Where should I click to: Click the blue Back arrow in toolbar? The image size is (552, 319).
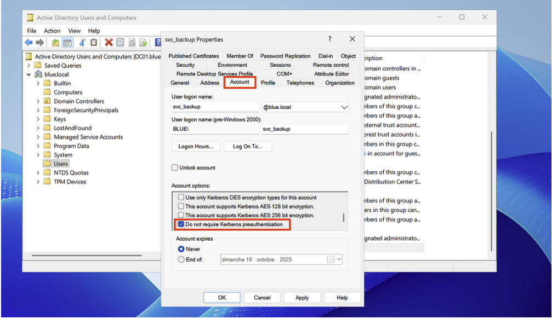click(29, 43)
